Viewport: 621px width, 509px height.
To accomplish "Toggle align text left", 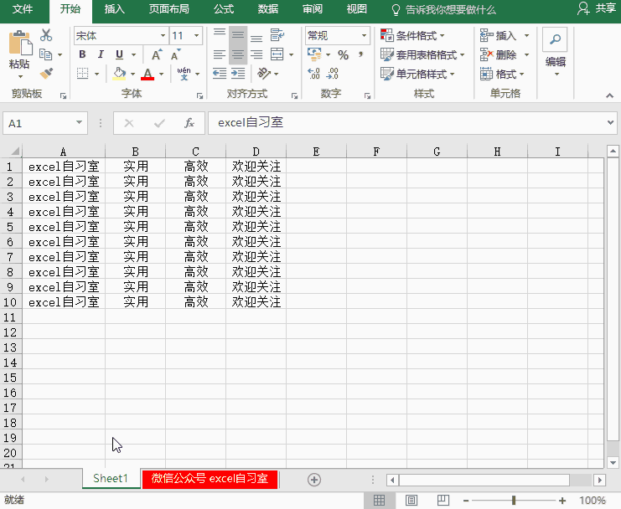I will tap(220, 54).
